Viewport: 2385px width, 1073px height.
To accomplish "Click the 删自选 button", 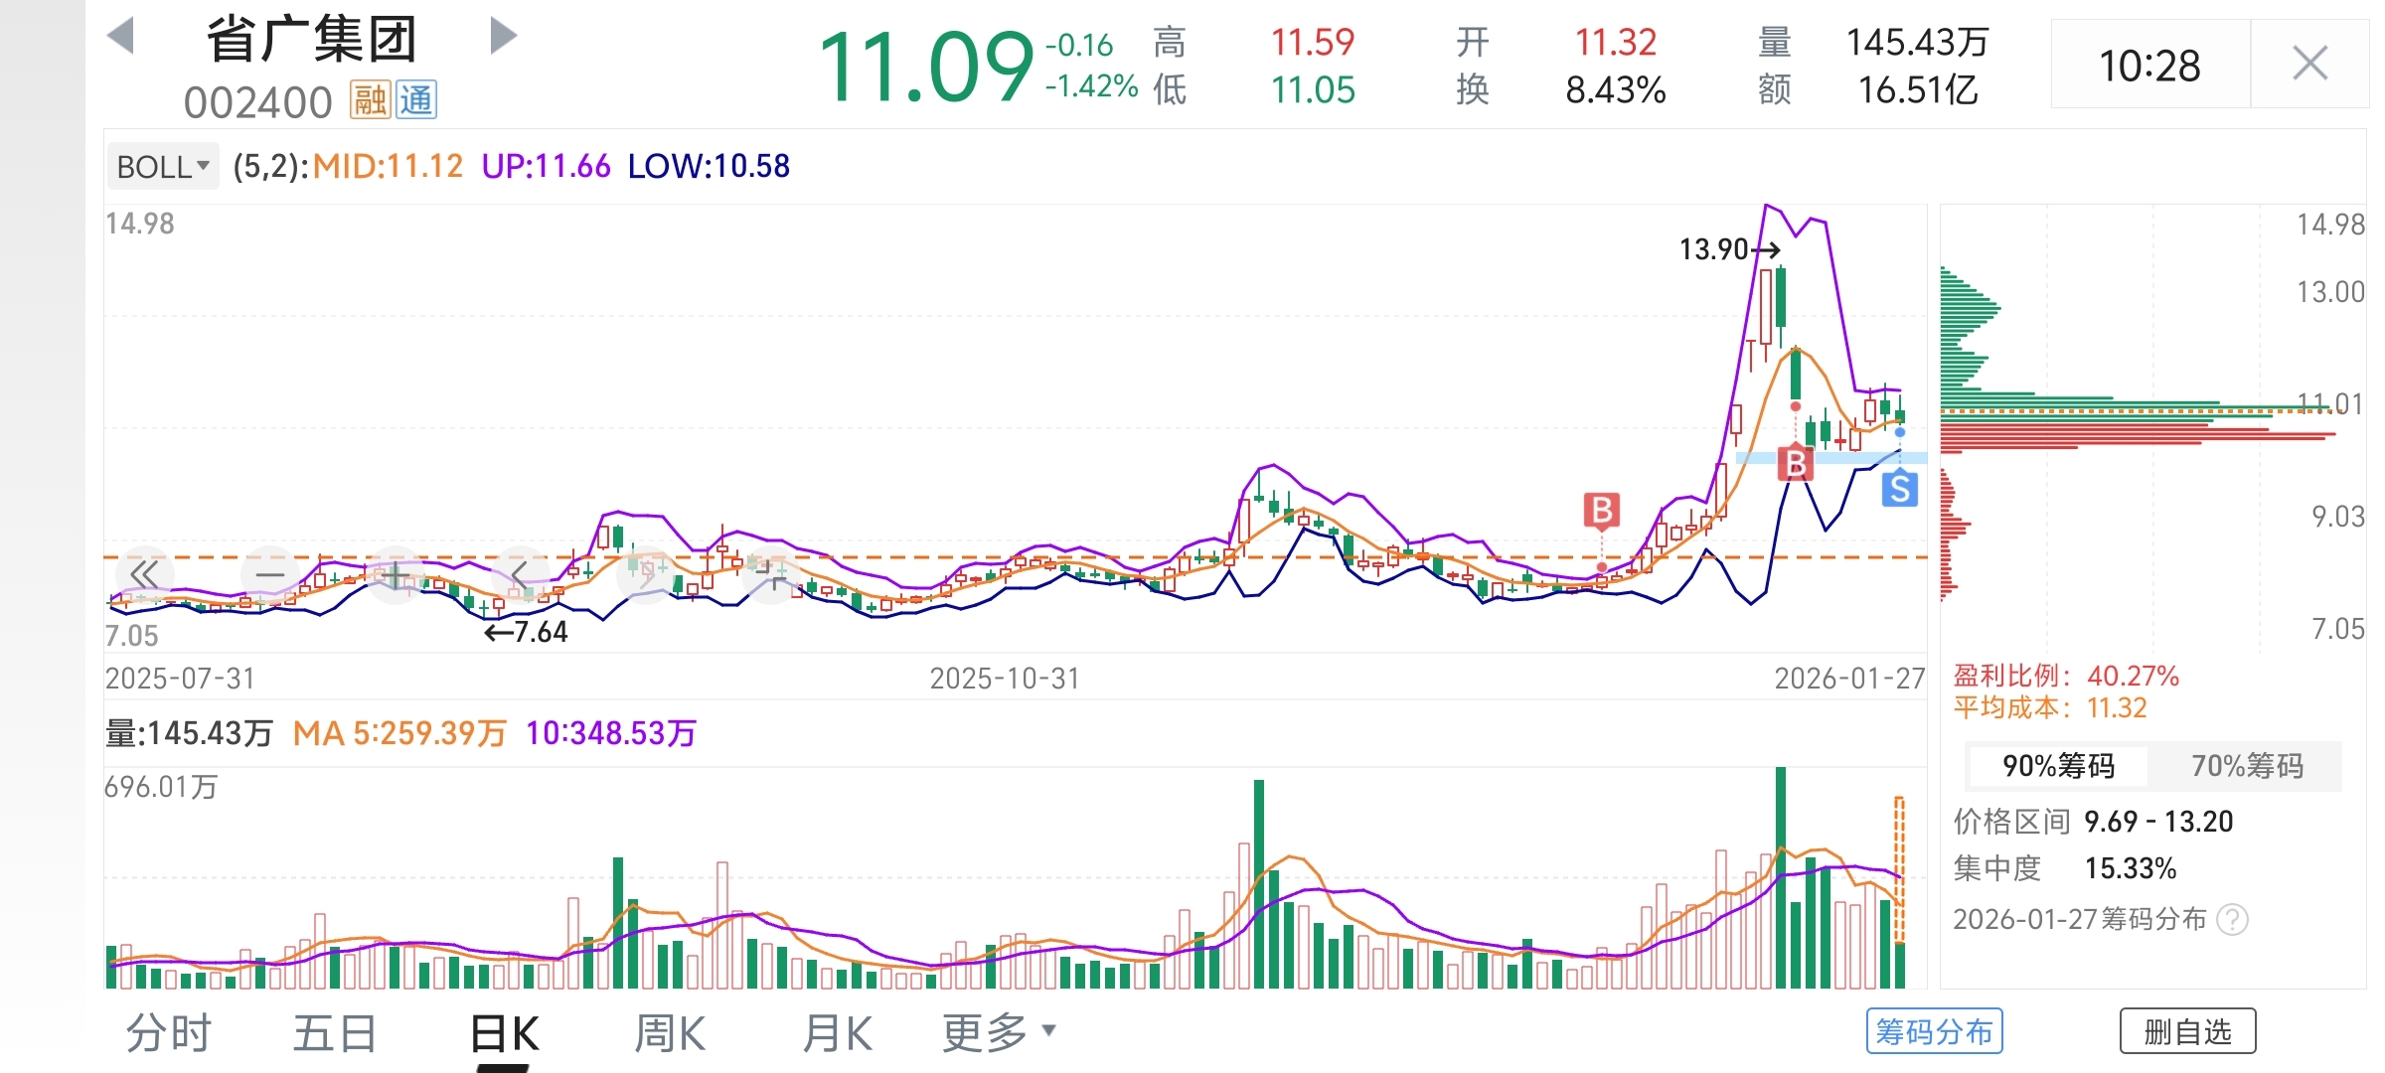I will click(2187, 1031).
